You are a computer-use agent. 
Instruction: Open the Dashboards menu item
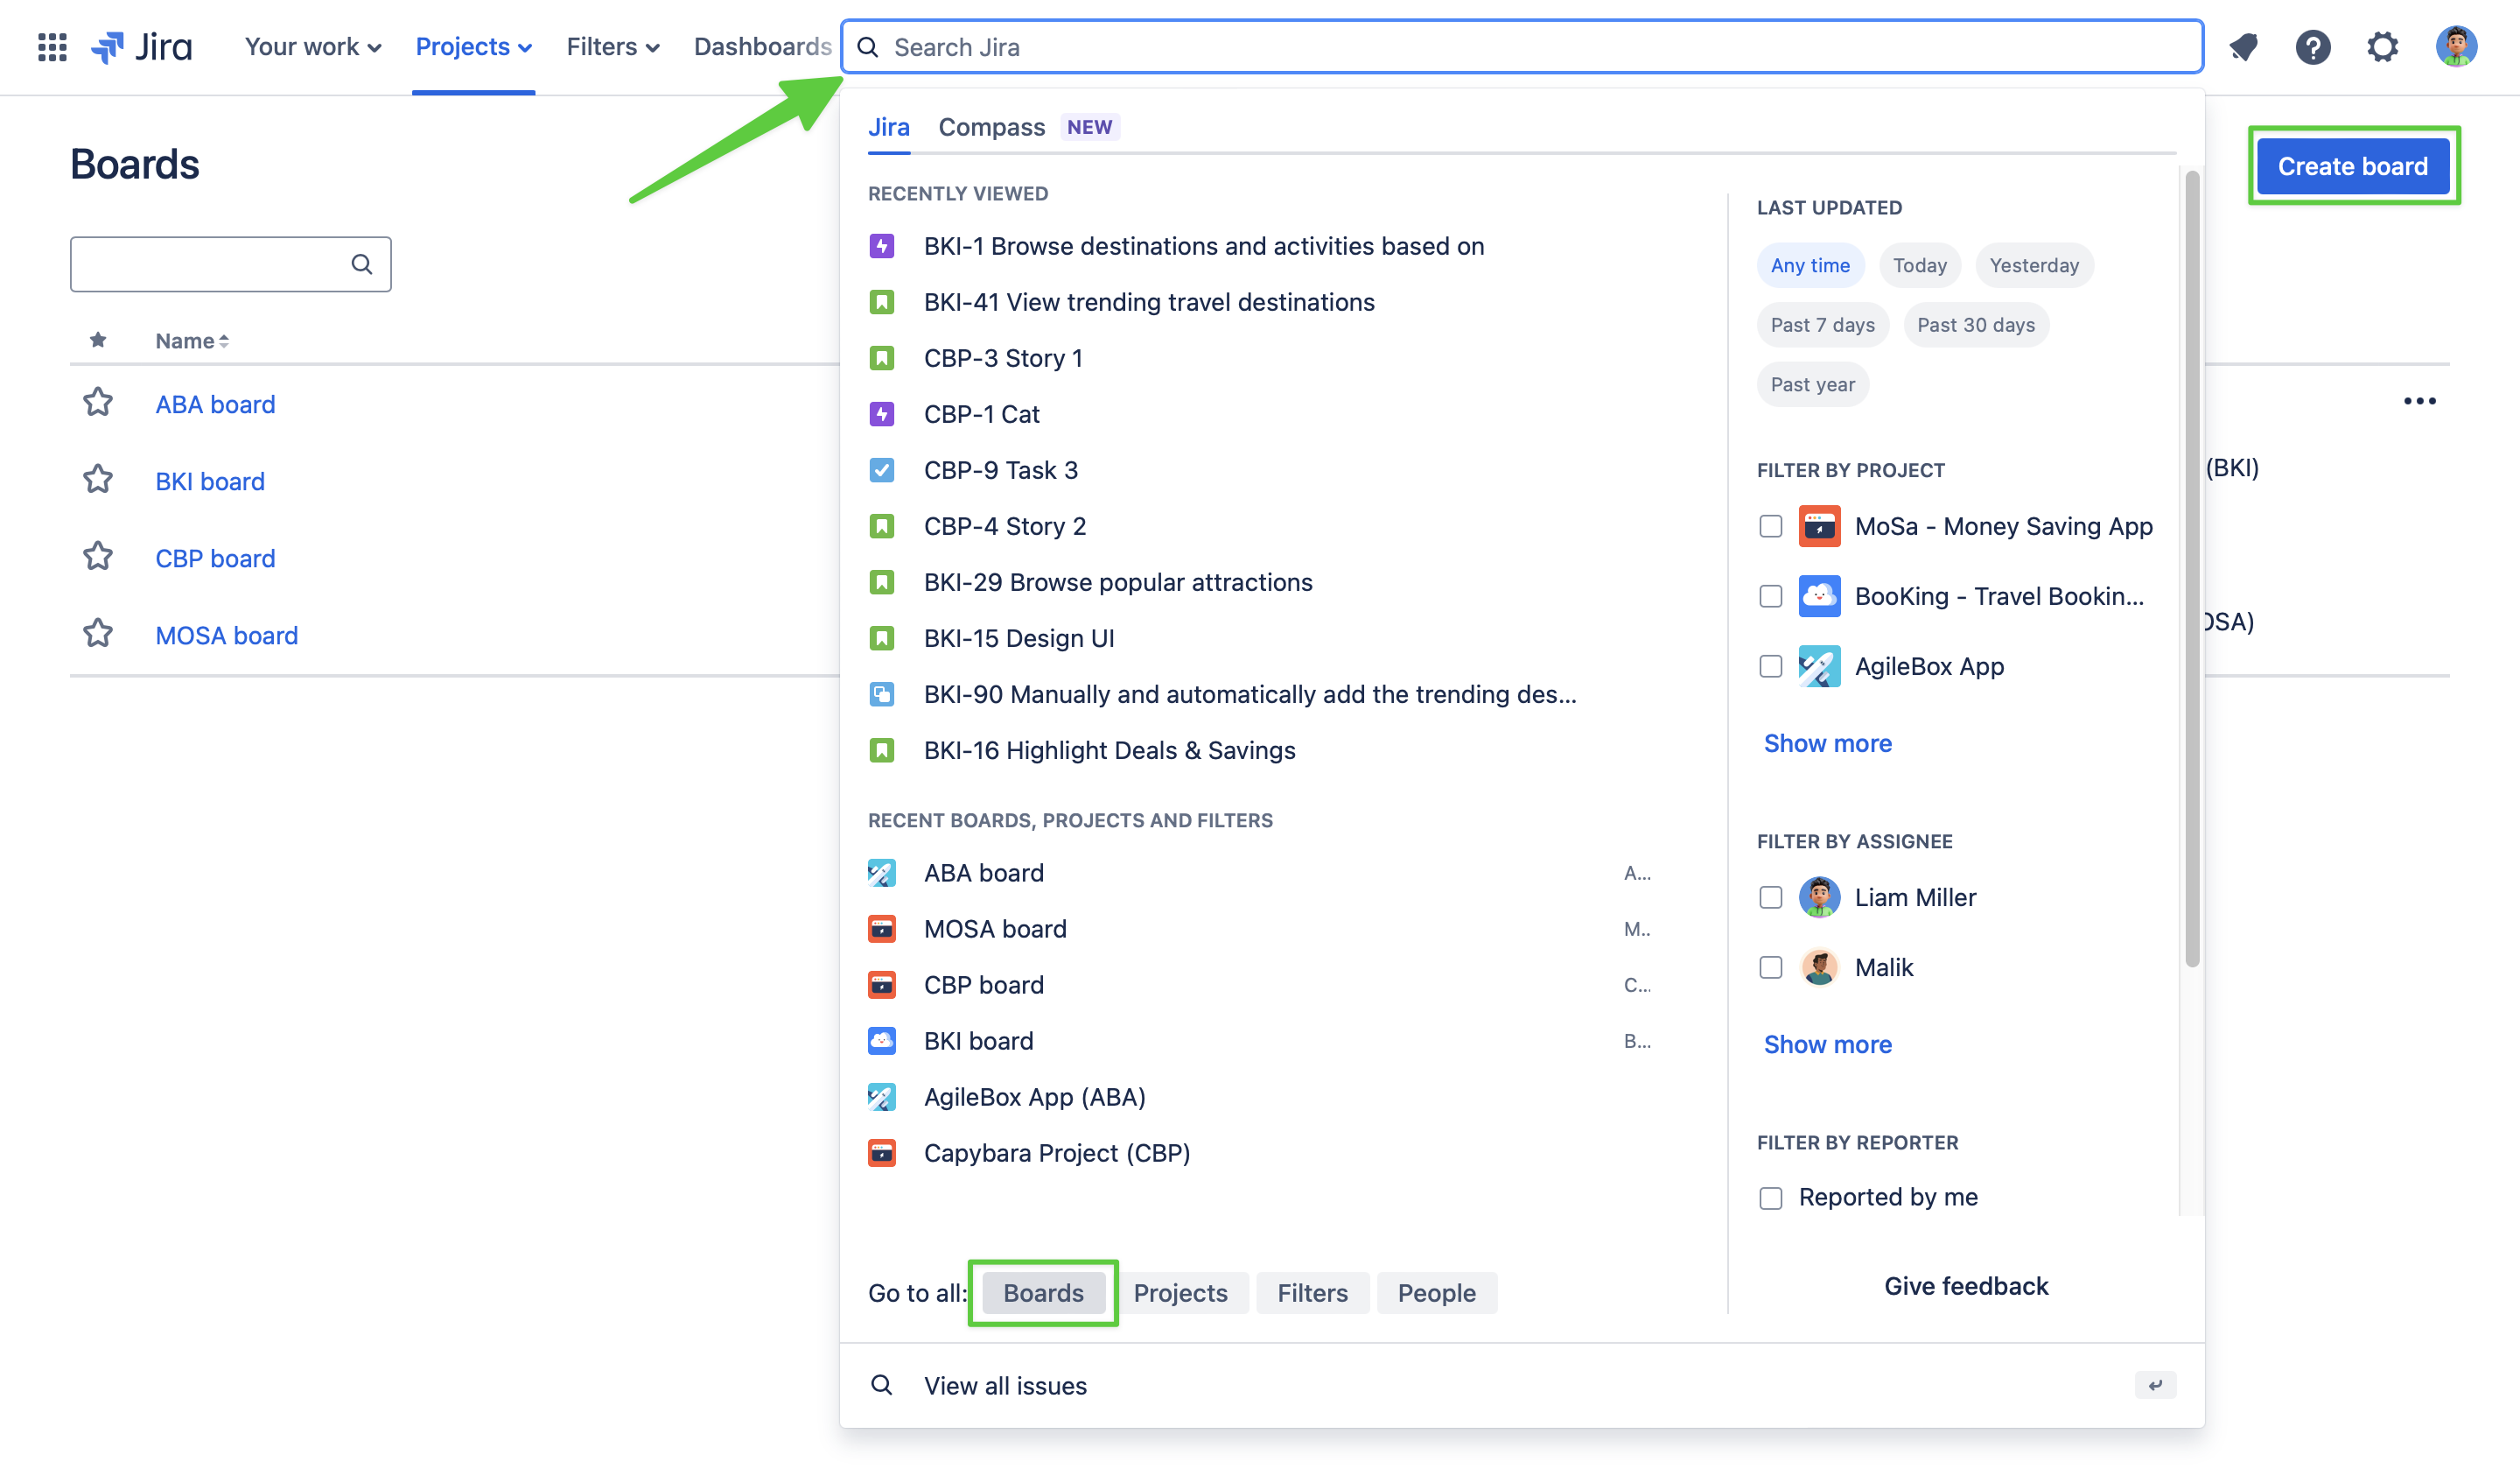(762, 47)
